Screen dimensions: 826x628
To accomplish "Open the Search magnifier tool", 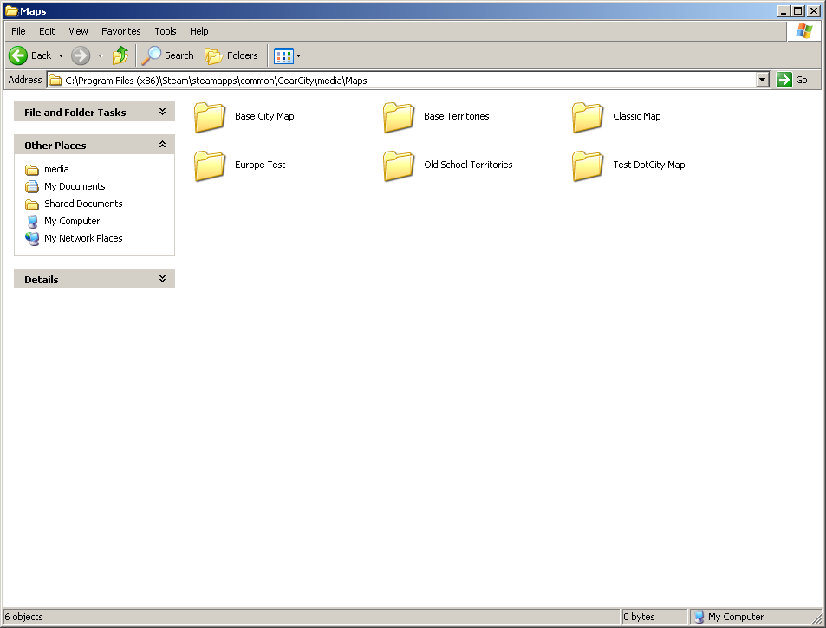I will [151, 55].
